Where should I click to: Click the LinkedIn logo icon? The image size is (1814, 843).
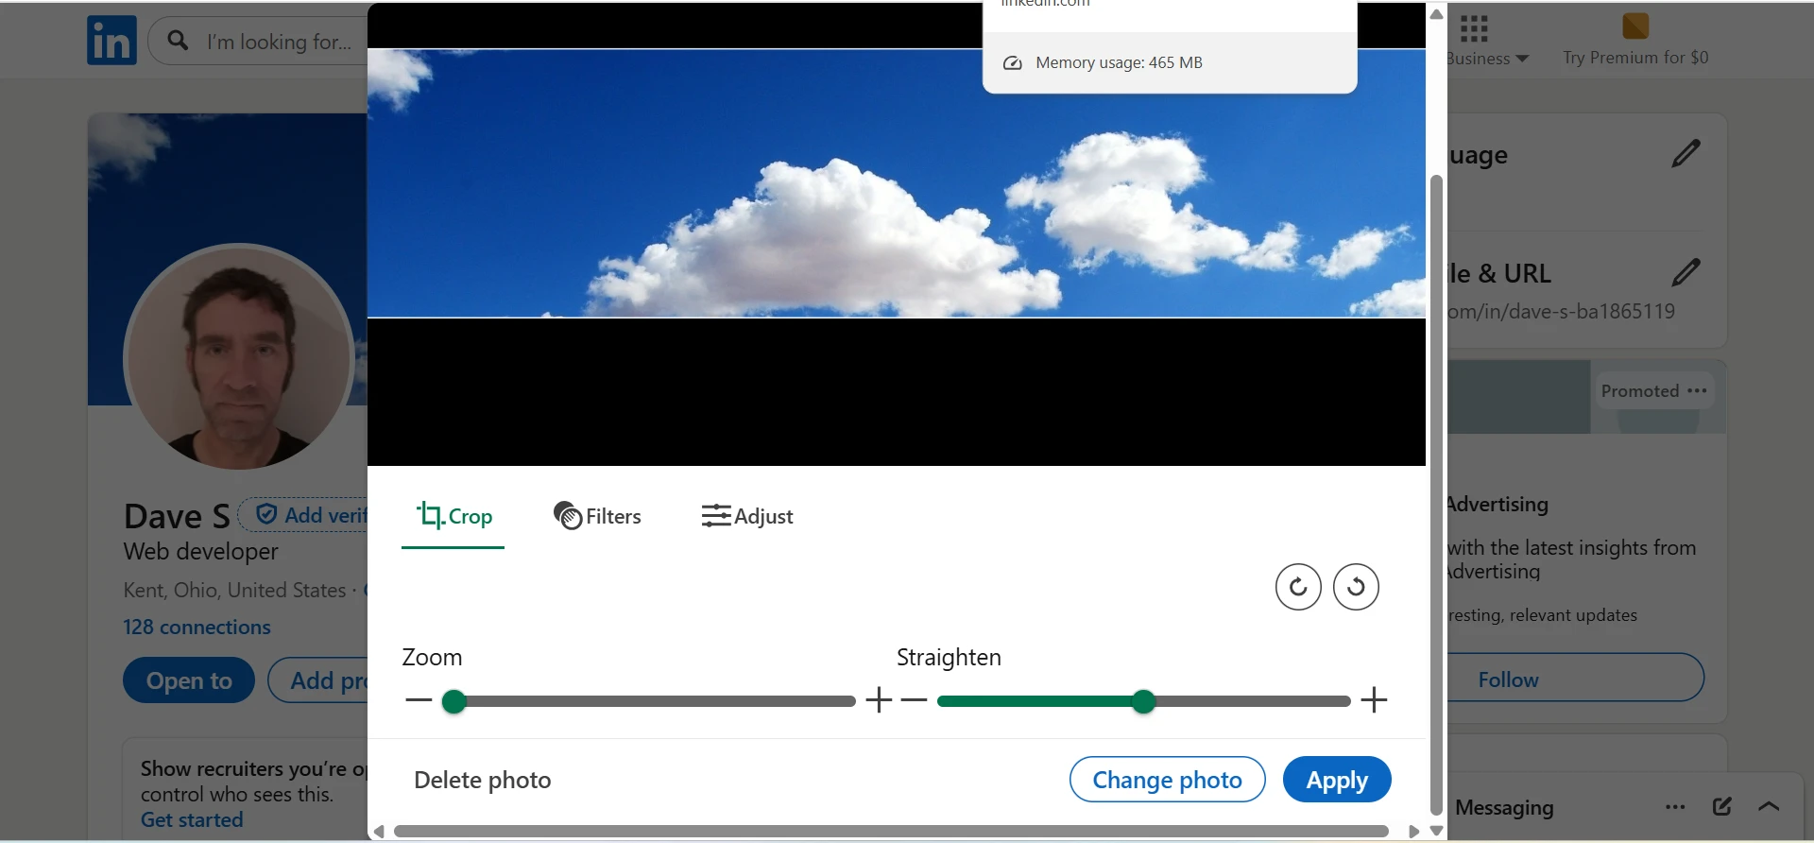111,41
